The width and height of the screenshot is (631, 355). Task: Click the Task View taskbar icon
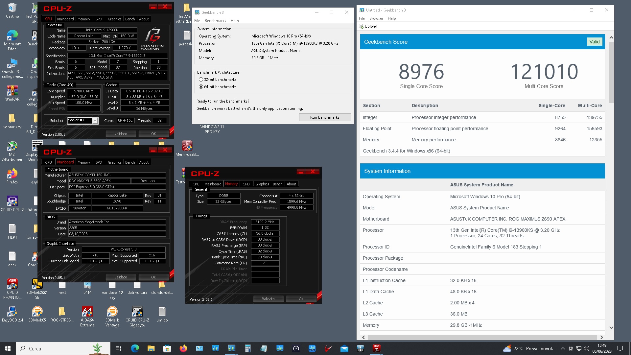(x=118, y=348)
